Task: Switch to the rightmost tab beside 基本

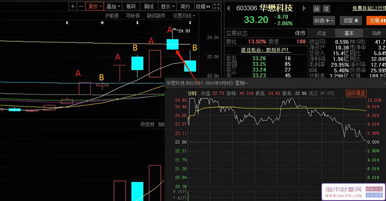Action: coord(375,33)
